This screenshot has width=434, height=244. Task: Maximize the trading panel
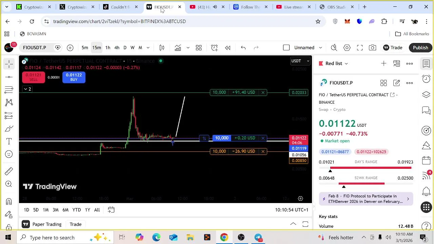[x=305, y=224]
